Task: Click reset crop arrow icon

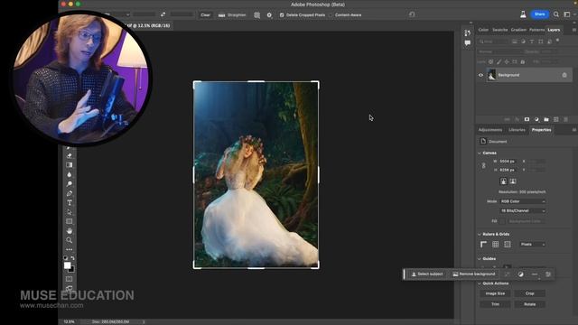Action: (x=412, y=14)
